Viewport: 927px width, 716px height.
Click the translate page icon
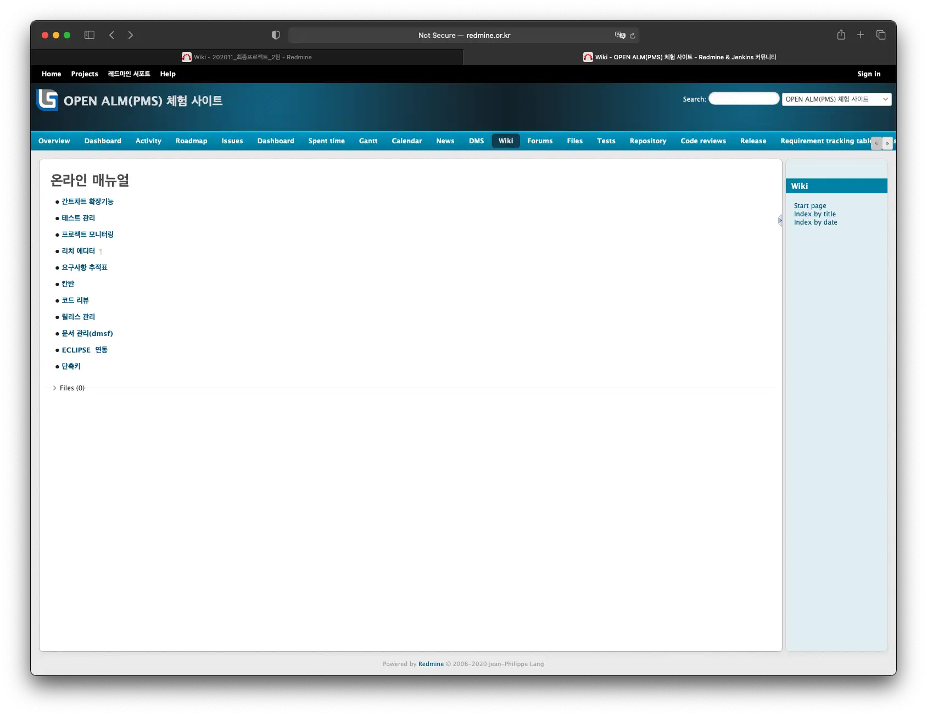coord(620,35)
